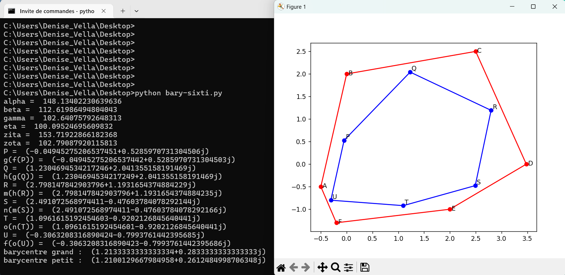The image size is (565, 275).
Task: Close the Invite de commandes terminal tab
Action: 104,11
